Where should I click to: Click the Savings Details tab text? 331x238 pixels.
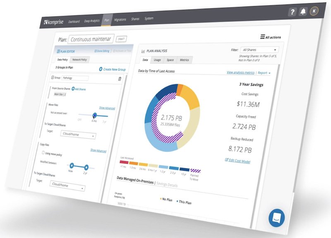(x=167, y=184)
